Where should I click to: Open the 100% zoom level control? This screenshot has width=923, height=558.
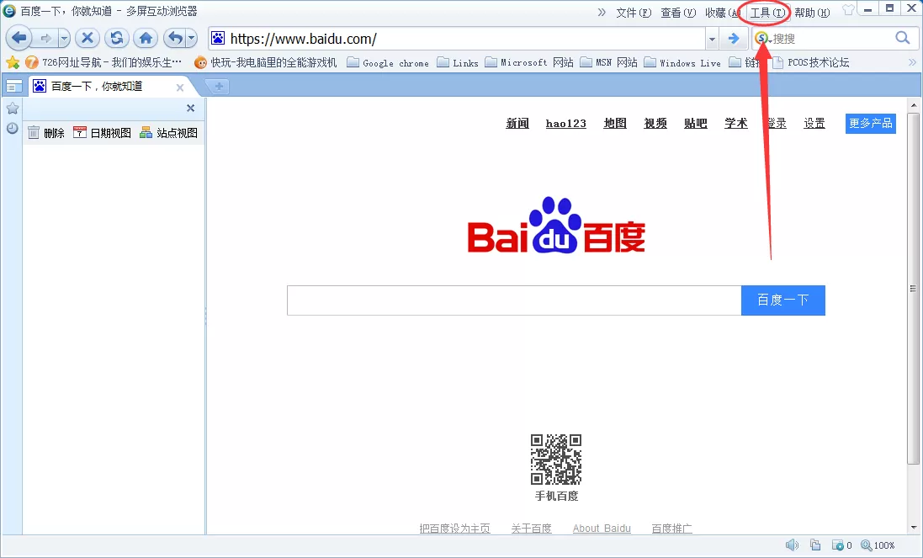pyautogui.click(x=878, y=545)
